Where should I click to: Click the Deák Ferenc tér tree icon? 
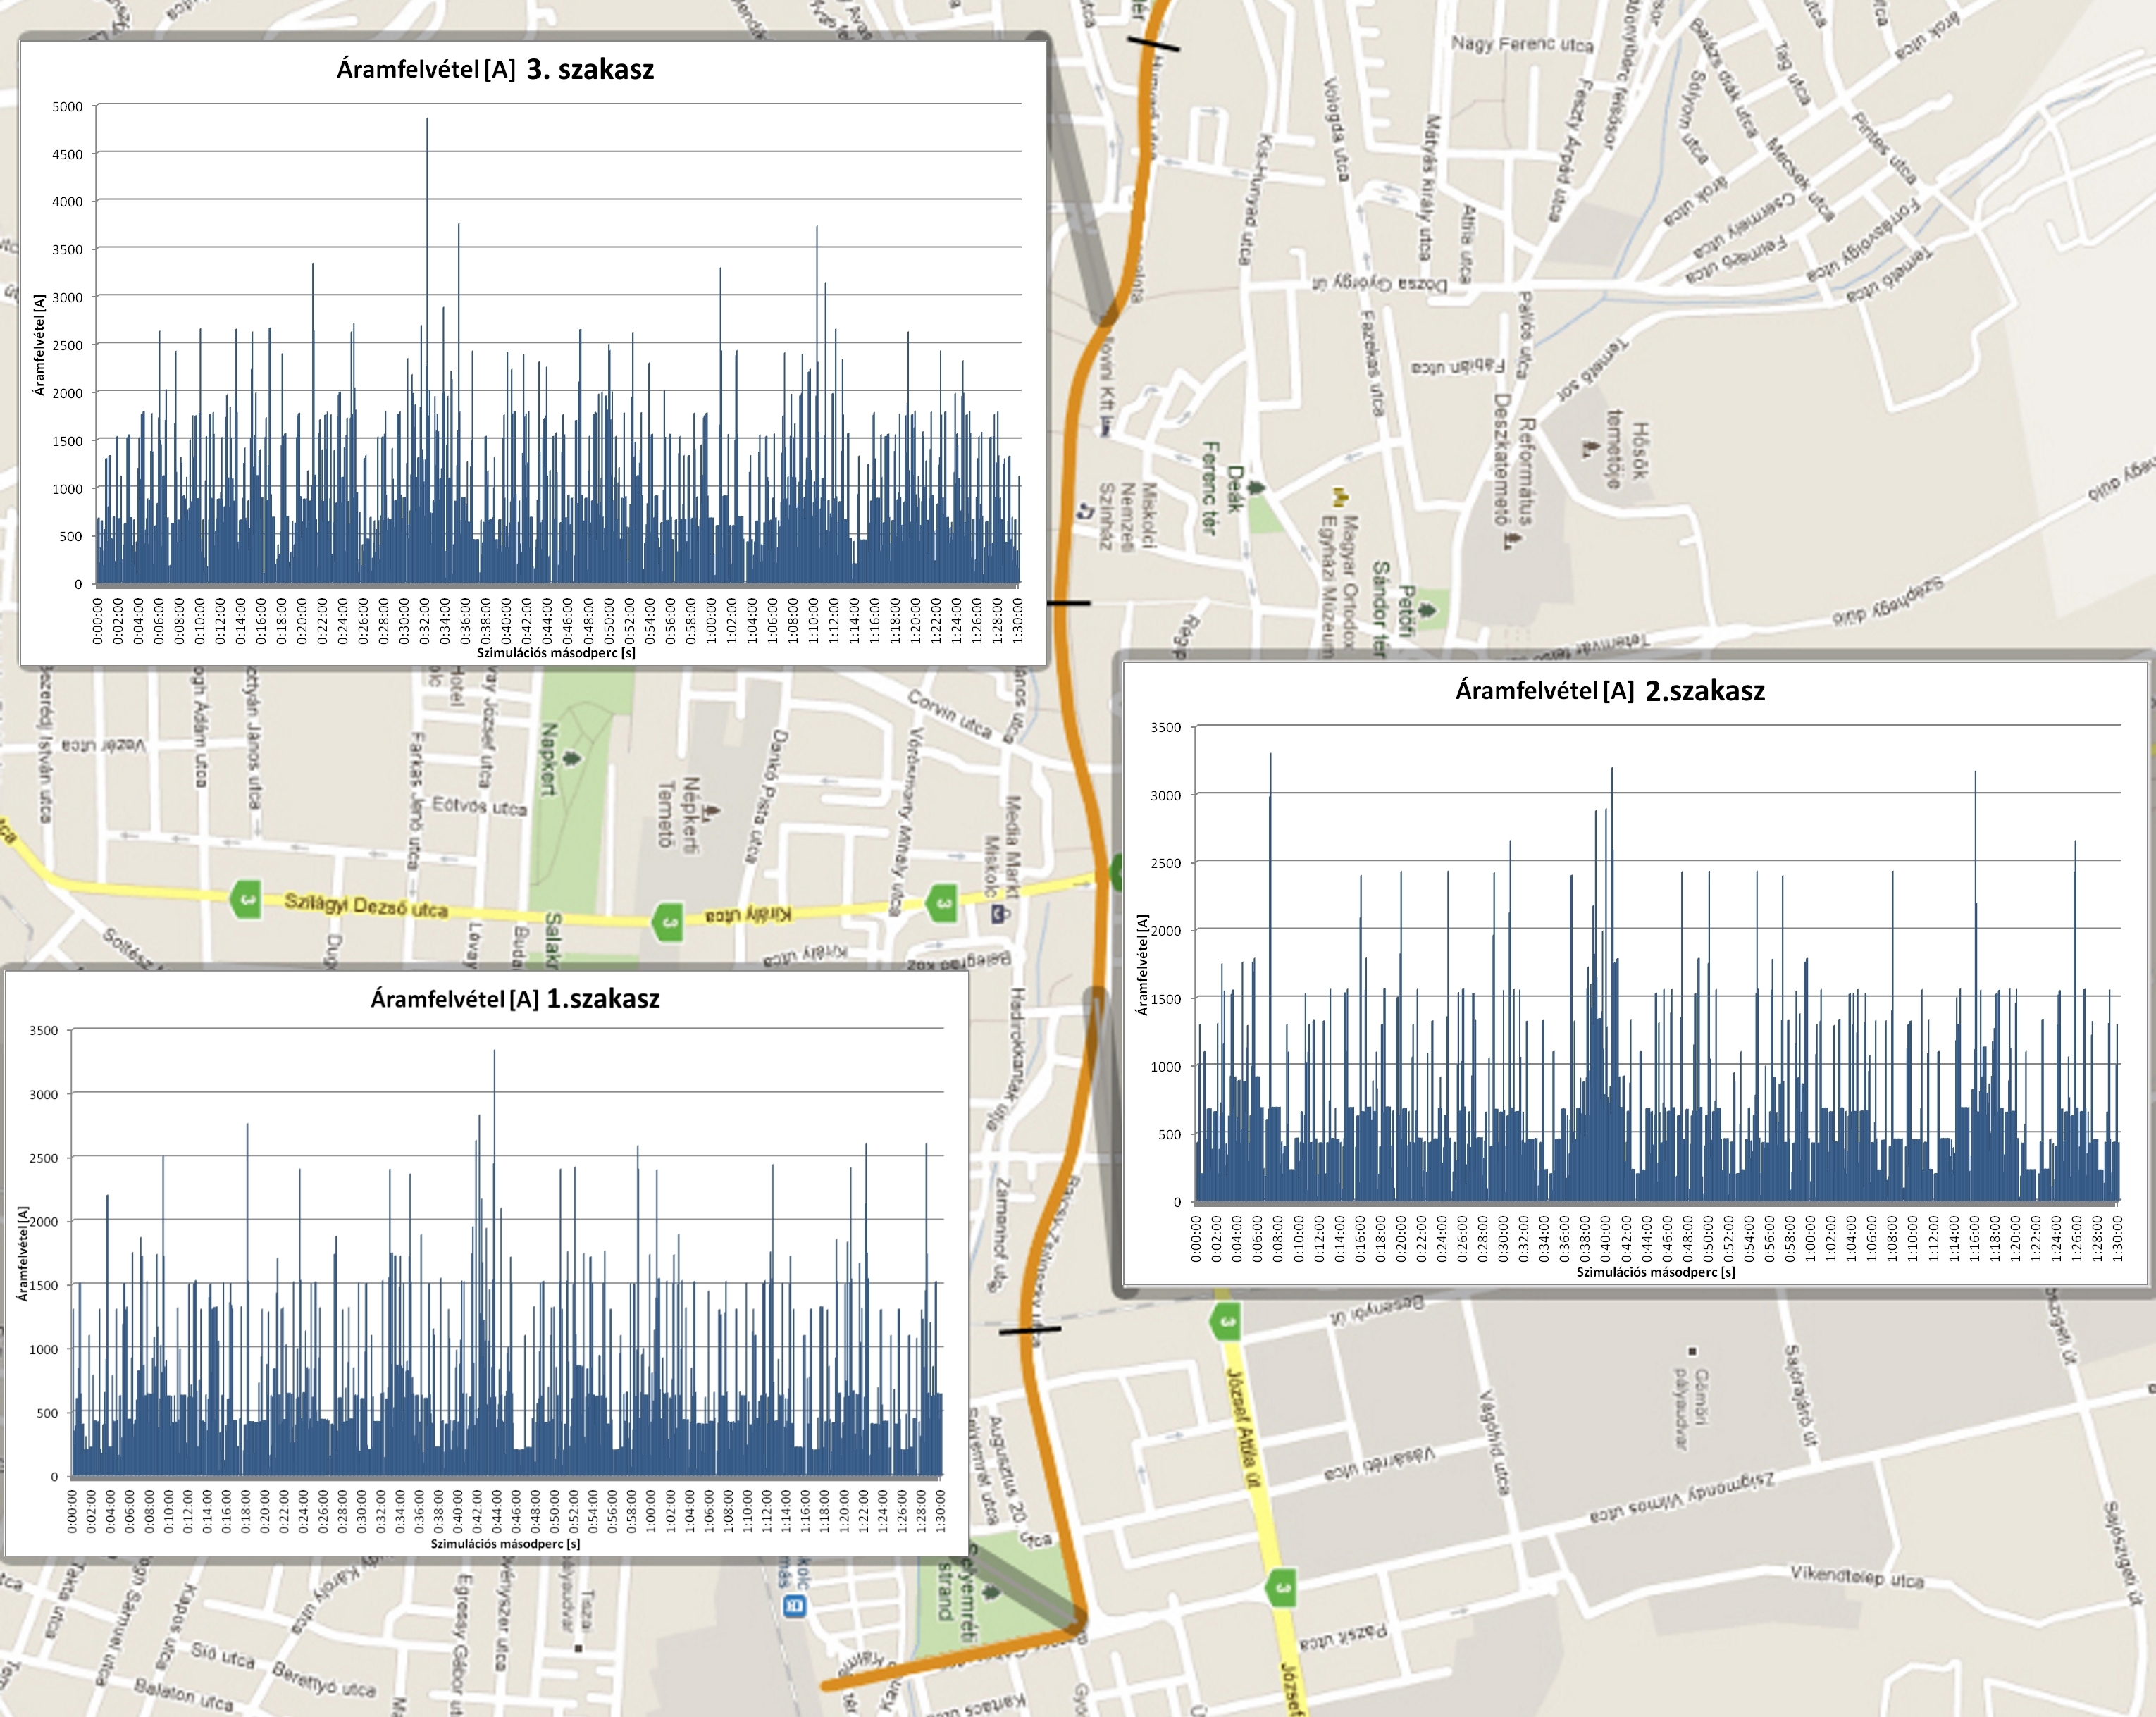1256,487
